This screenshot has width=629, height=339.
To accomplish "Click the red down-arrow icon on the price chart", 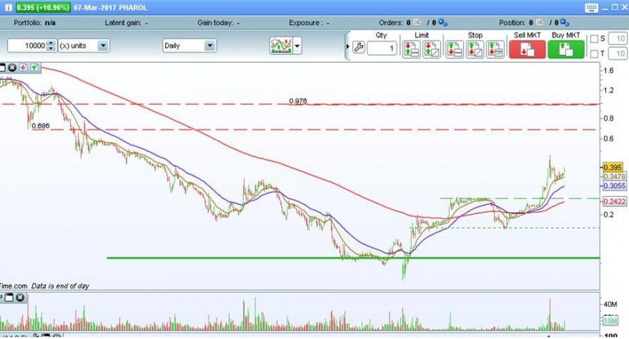I will [24, 67].
